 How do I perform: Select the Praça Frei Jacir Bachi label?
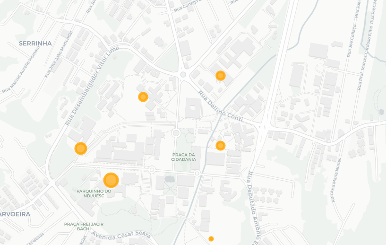[84, 227]
